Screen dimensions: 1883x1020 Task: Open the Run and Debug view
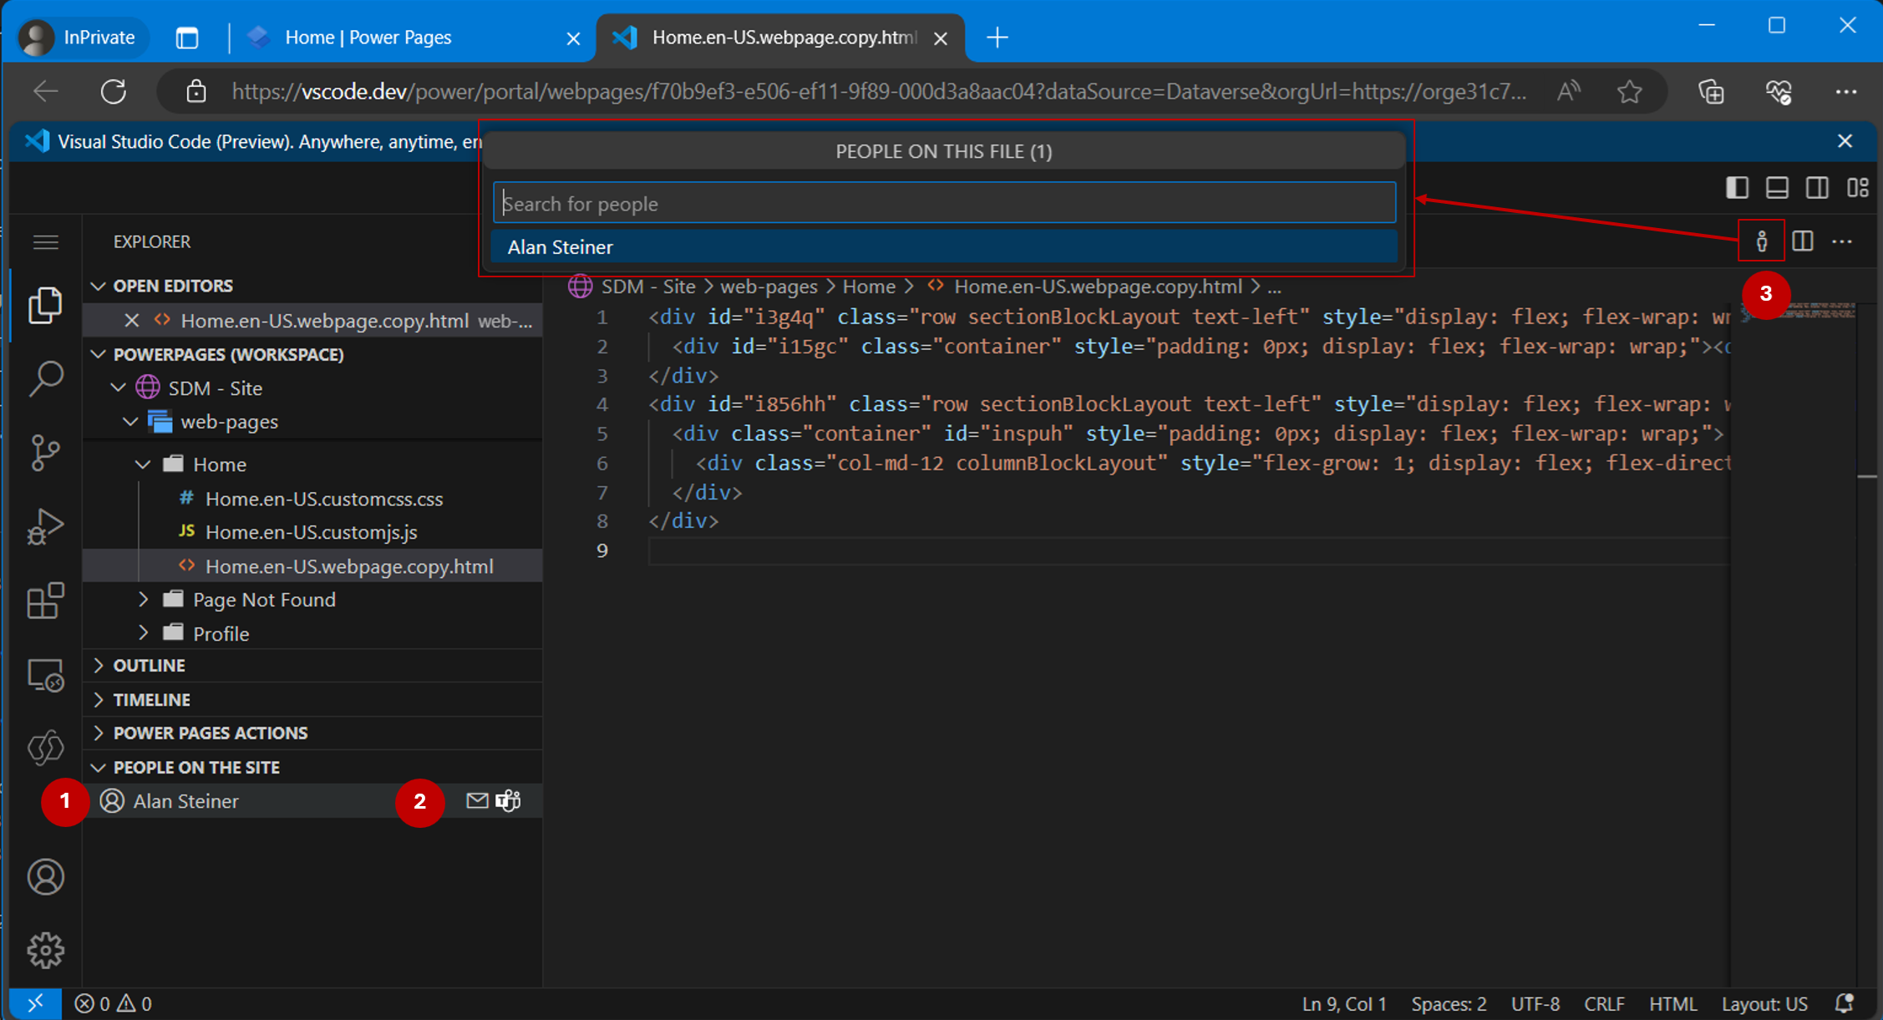(46, 526)
